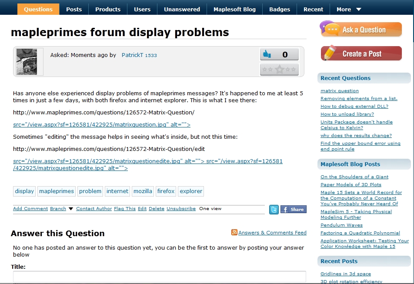Switch to the Unanswered tab
The image size is (414, 284).
coord(182,9)
